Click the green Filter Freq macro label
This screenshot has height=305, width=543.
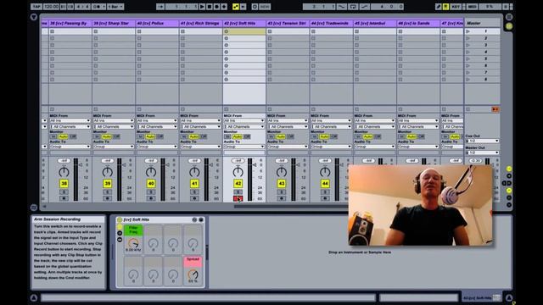(x=133, y=230)
